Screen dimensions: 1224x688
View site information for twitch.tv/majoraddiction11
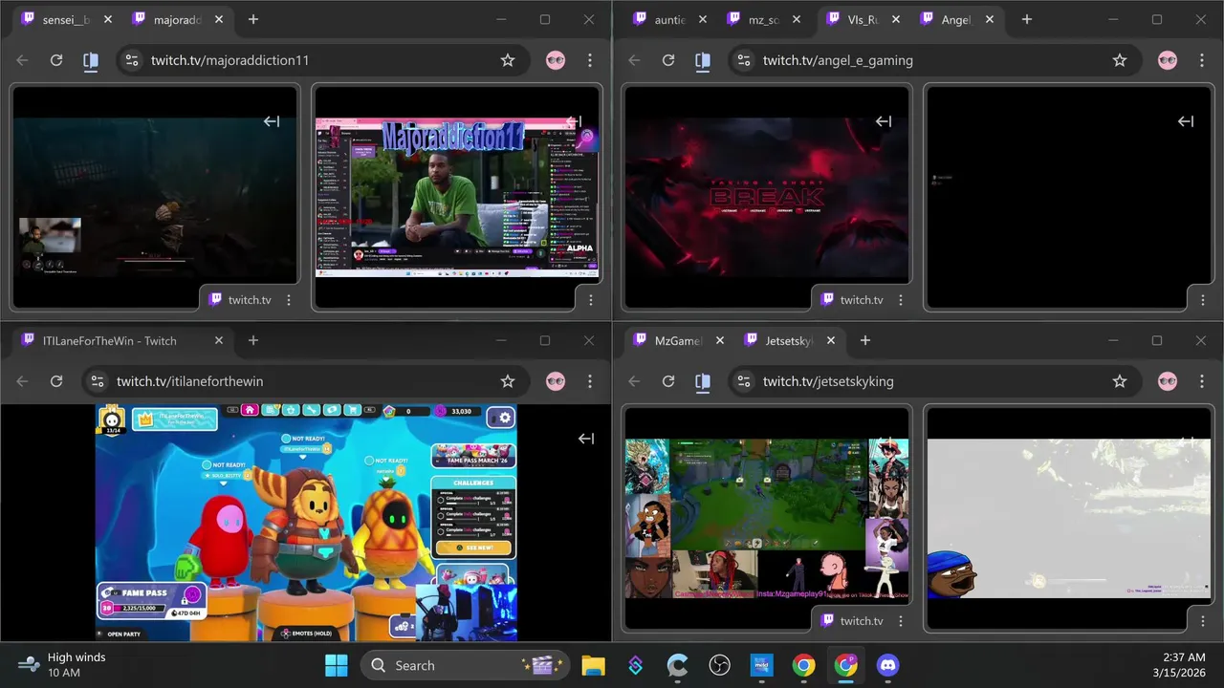click(x=131, y=60)
